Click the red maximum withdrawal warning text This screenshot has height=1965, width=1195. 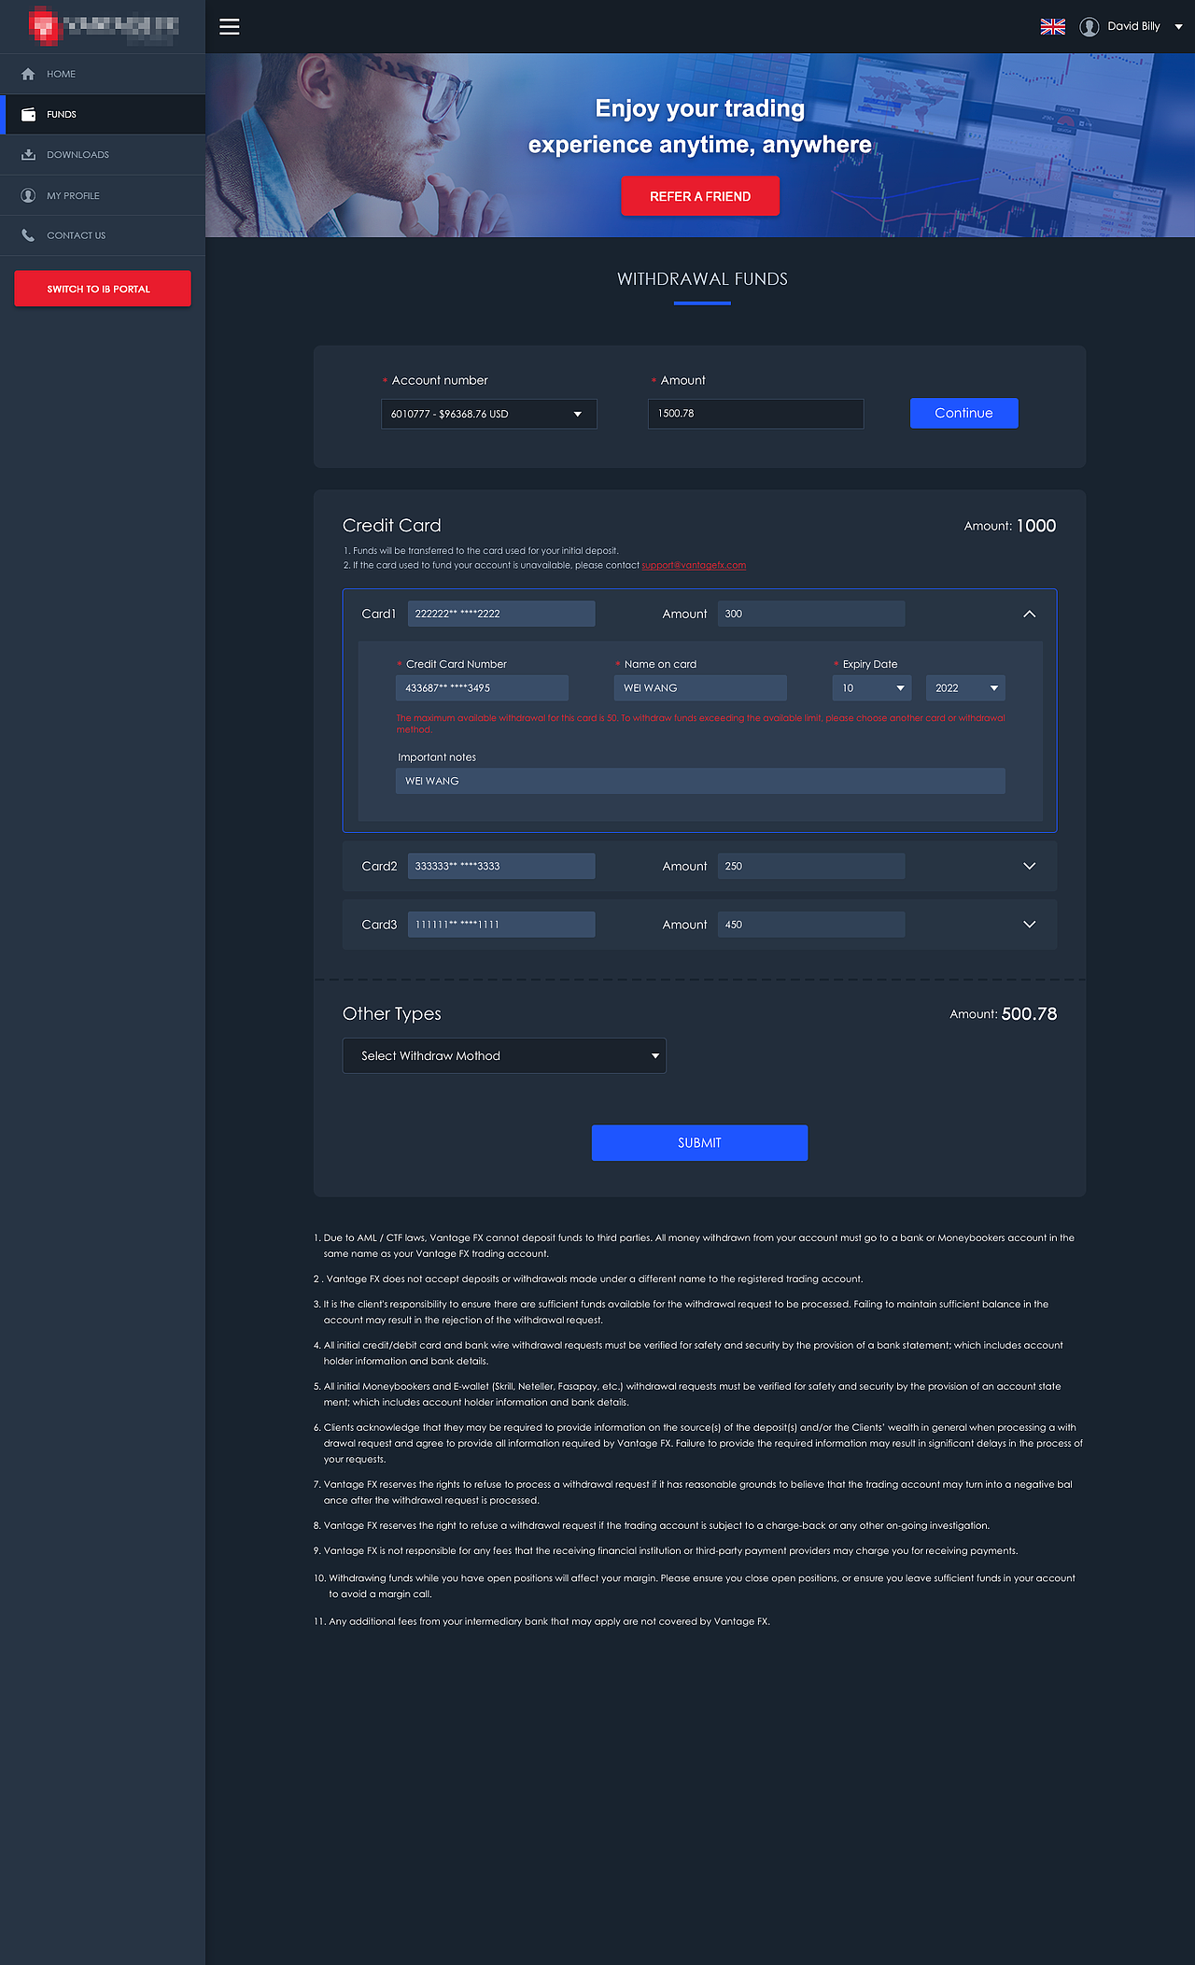point(700,724)
